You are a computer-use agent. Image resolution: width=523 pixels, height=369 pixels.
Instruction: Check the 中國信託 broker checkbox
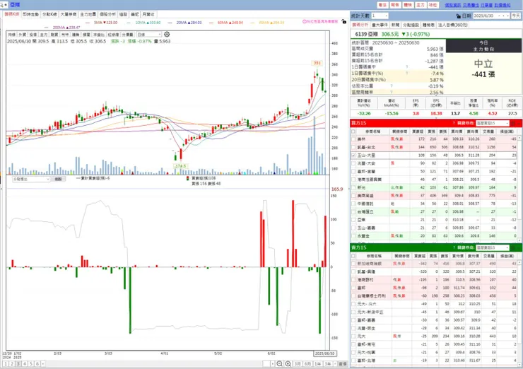point(353,204)
